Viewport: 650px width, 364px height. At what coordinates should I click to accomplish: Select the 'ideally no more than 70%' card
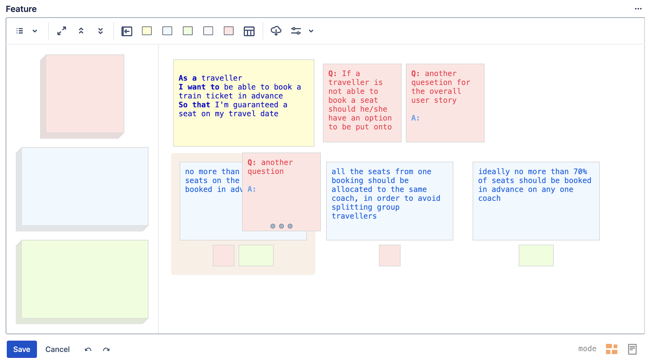536,201
